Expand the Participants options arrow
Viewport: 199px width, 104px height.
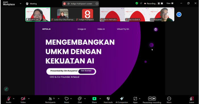[x=59, y=99]
